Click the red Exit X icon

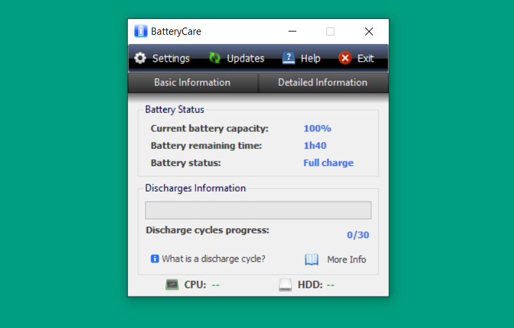345,58
